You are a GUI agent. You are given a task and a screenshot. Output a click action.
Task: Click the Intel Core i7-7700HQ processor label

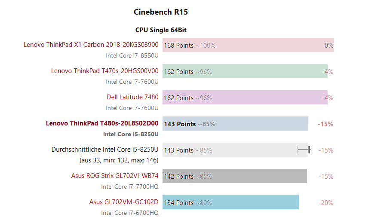(130, 186)
